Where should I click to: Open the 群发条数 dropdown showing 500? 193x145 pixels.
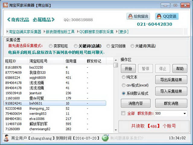[171, 113]
